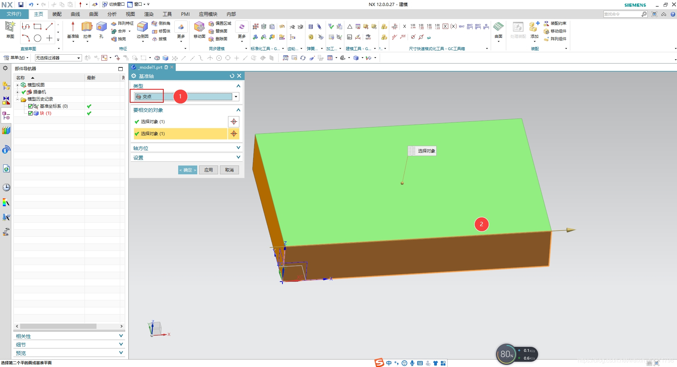Viewport: 677px width, 367px height.
Task: Click the Move Face (移动面) tool
Action: pyautogui.click(x=199, y=30)
